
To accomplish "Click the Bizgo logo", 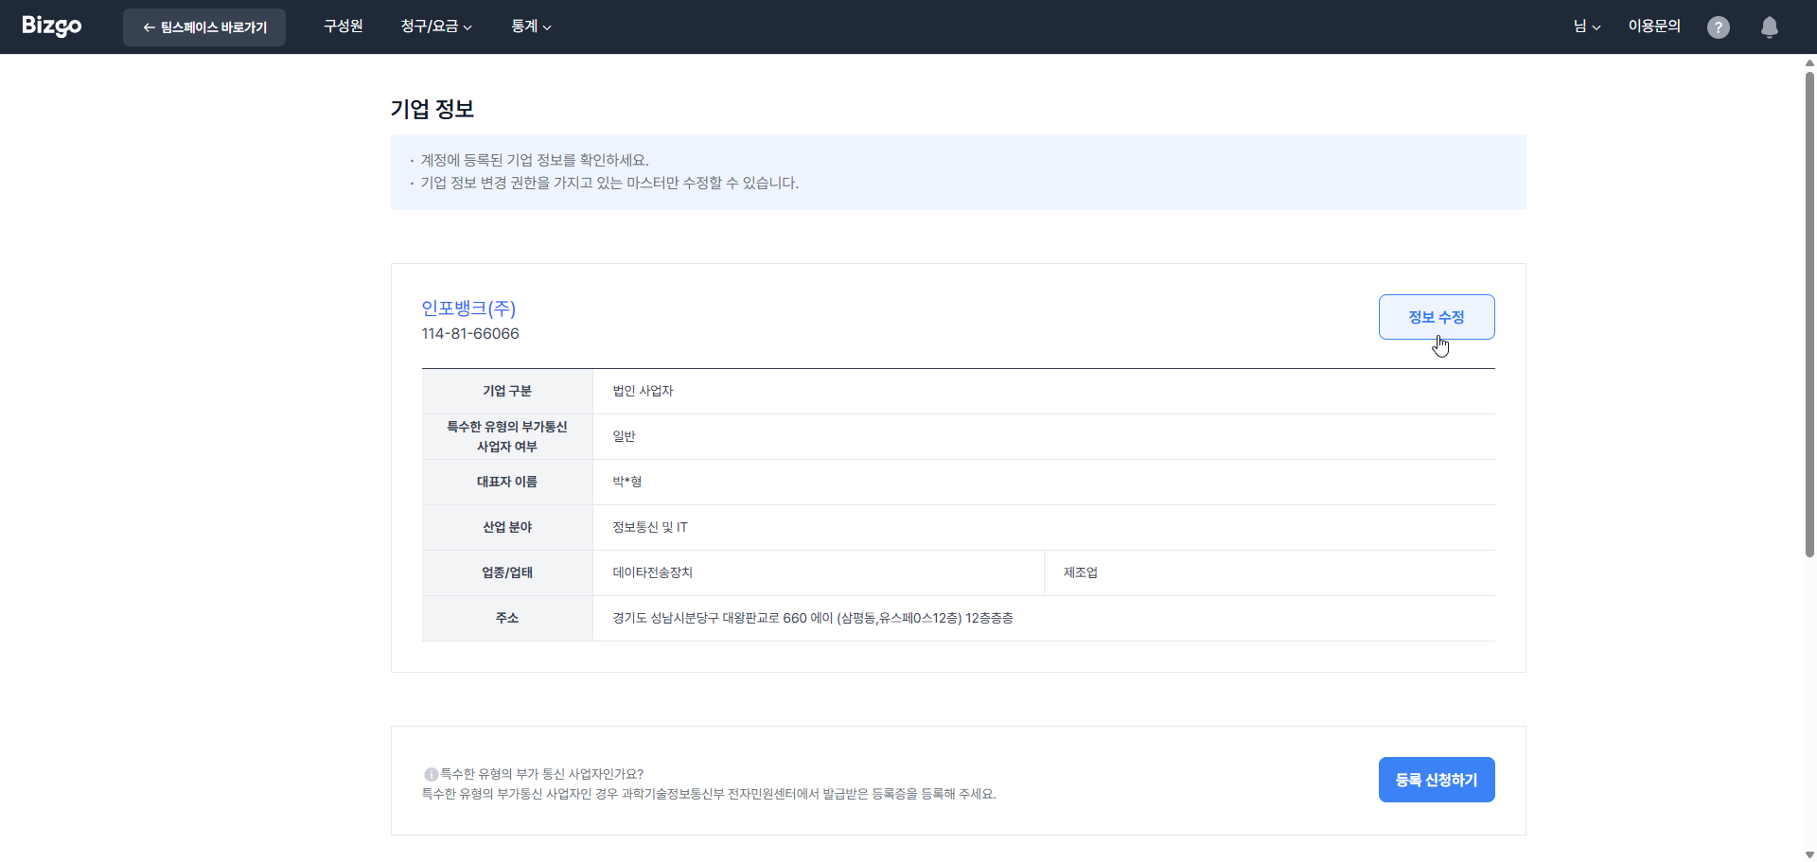I will click(52, 26).
